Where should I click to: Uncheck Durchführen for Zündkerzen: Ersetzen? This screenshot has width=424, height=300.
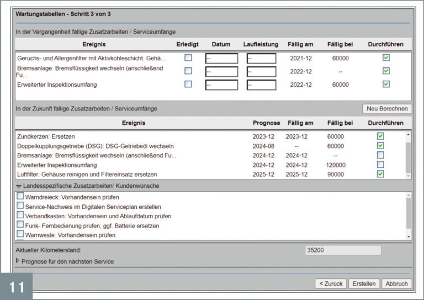point(380,136)
